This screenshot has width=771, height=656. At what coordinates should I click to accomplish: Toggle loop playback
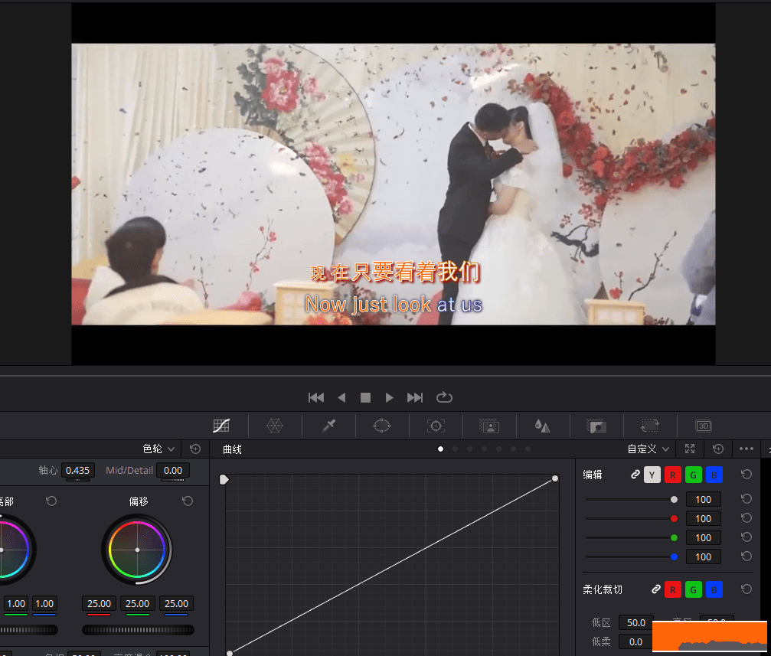click(x=444, y=397)
